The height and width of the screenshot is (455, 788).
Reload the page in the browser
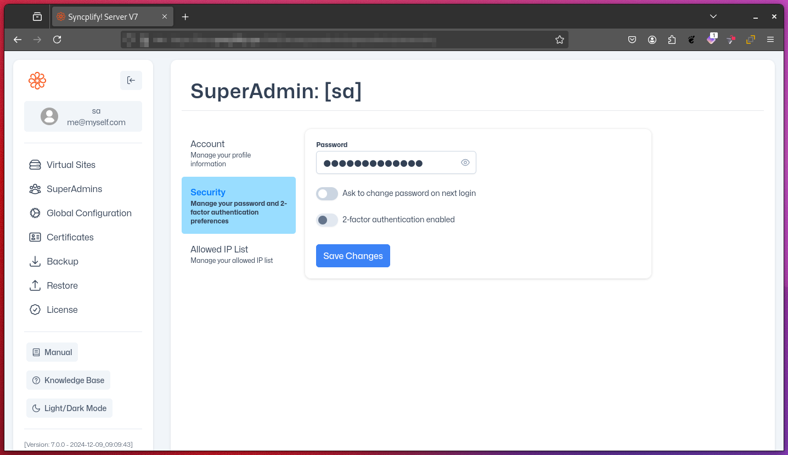pyautogui.click(x=57, y=39)
